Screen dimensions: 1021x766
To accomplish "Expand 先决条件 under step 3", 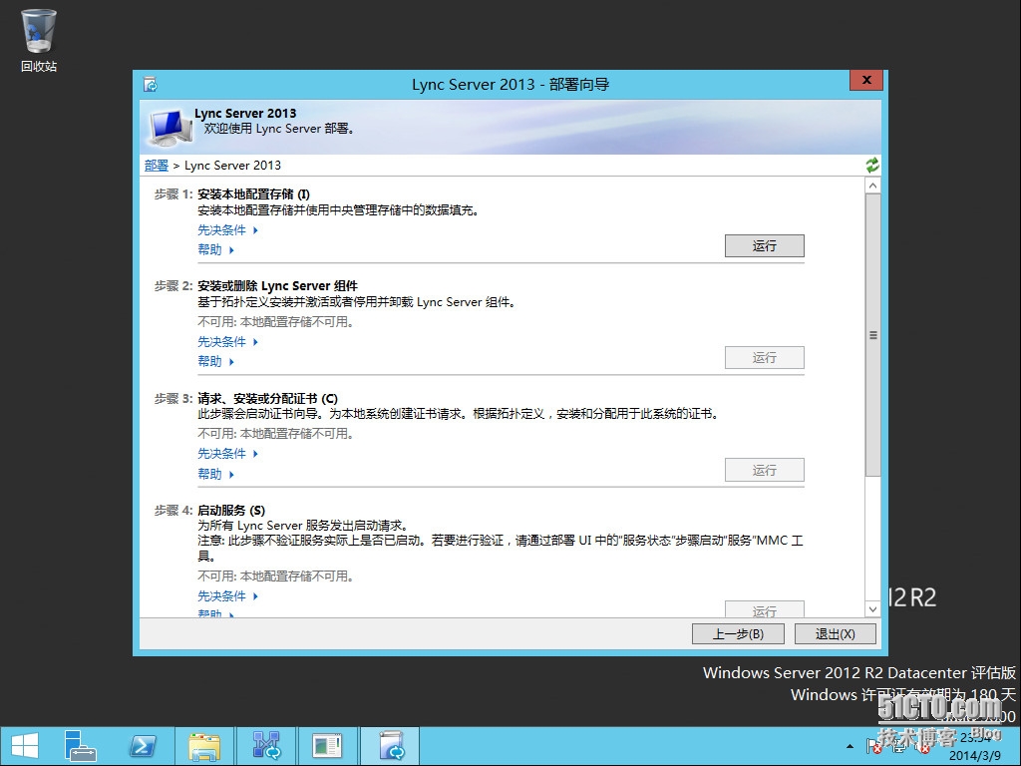I will 228,454.
